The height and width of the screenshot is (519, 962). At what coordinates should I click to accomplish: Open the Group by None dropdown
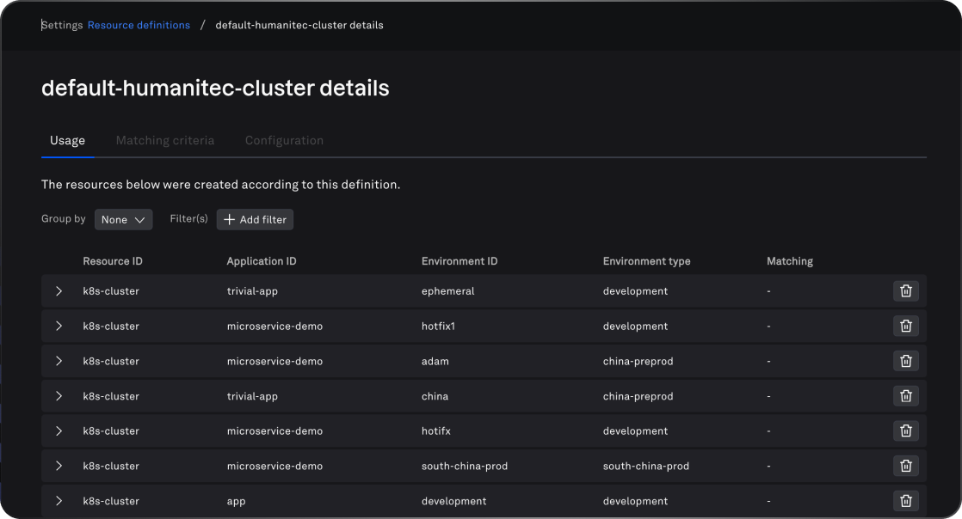click(123, 220)
